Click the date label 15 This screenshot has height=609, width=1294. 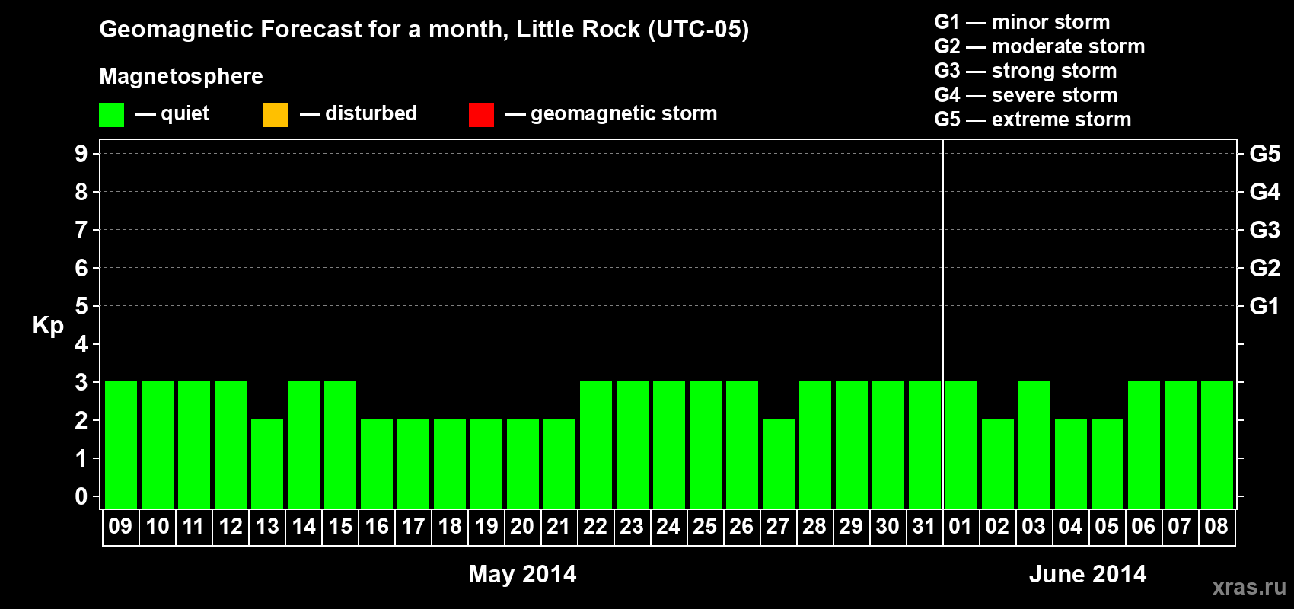click(x=340, y=527)
